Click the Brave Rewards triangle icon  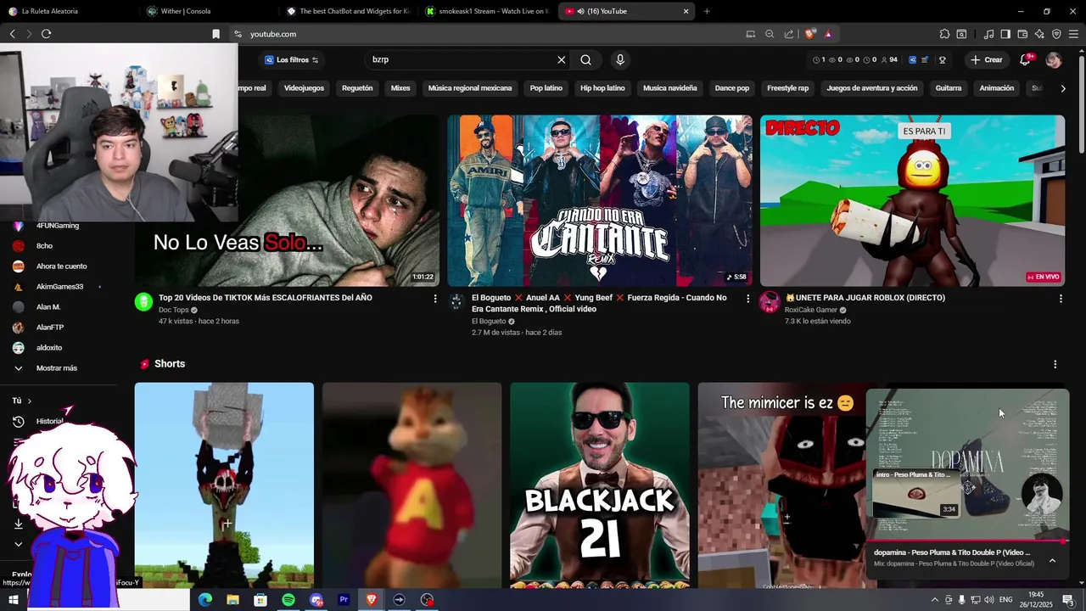(x=828, y=34)
